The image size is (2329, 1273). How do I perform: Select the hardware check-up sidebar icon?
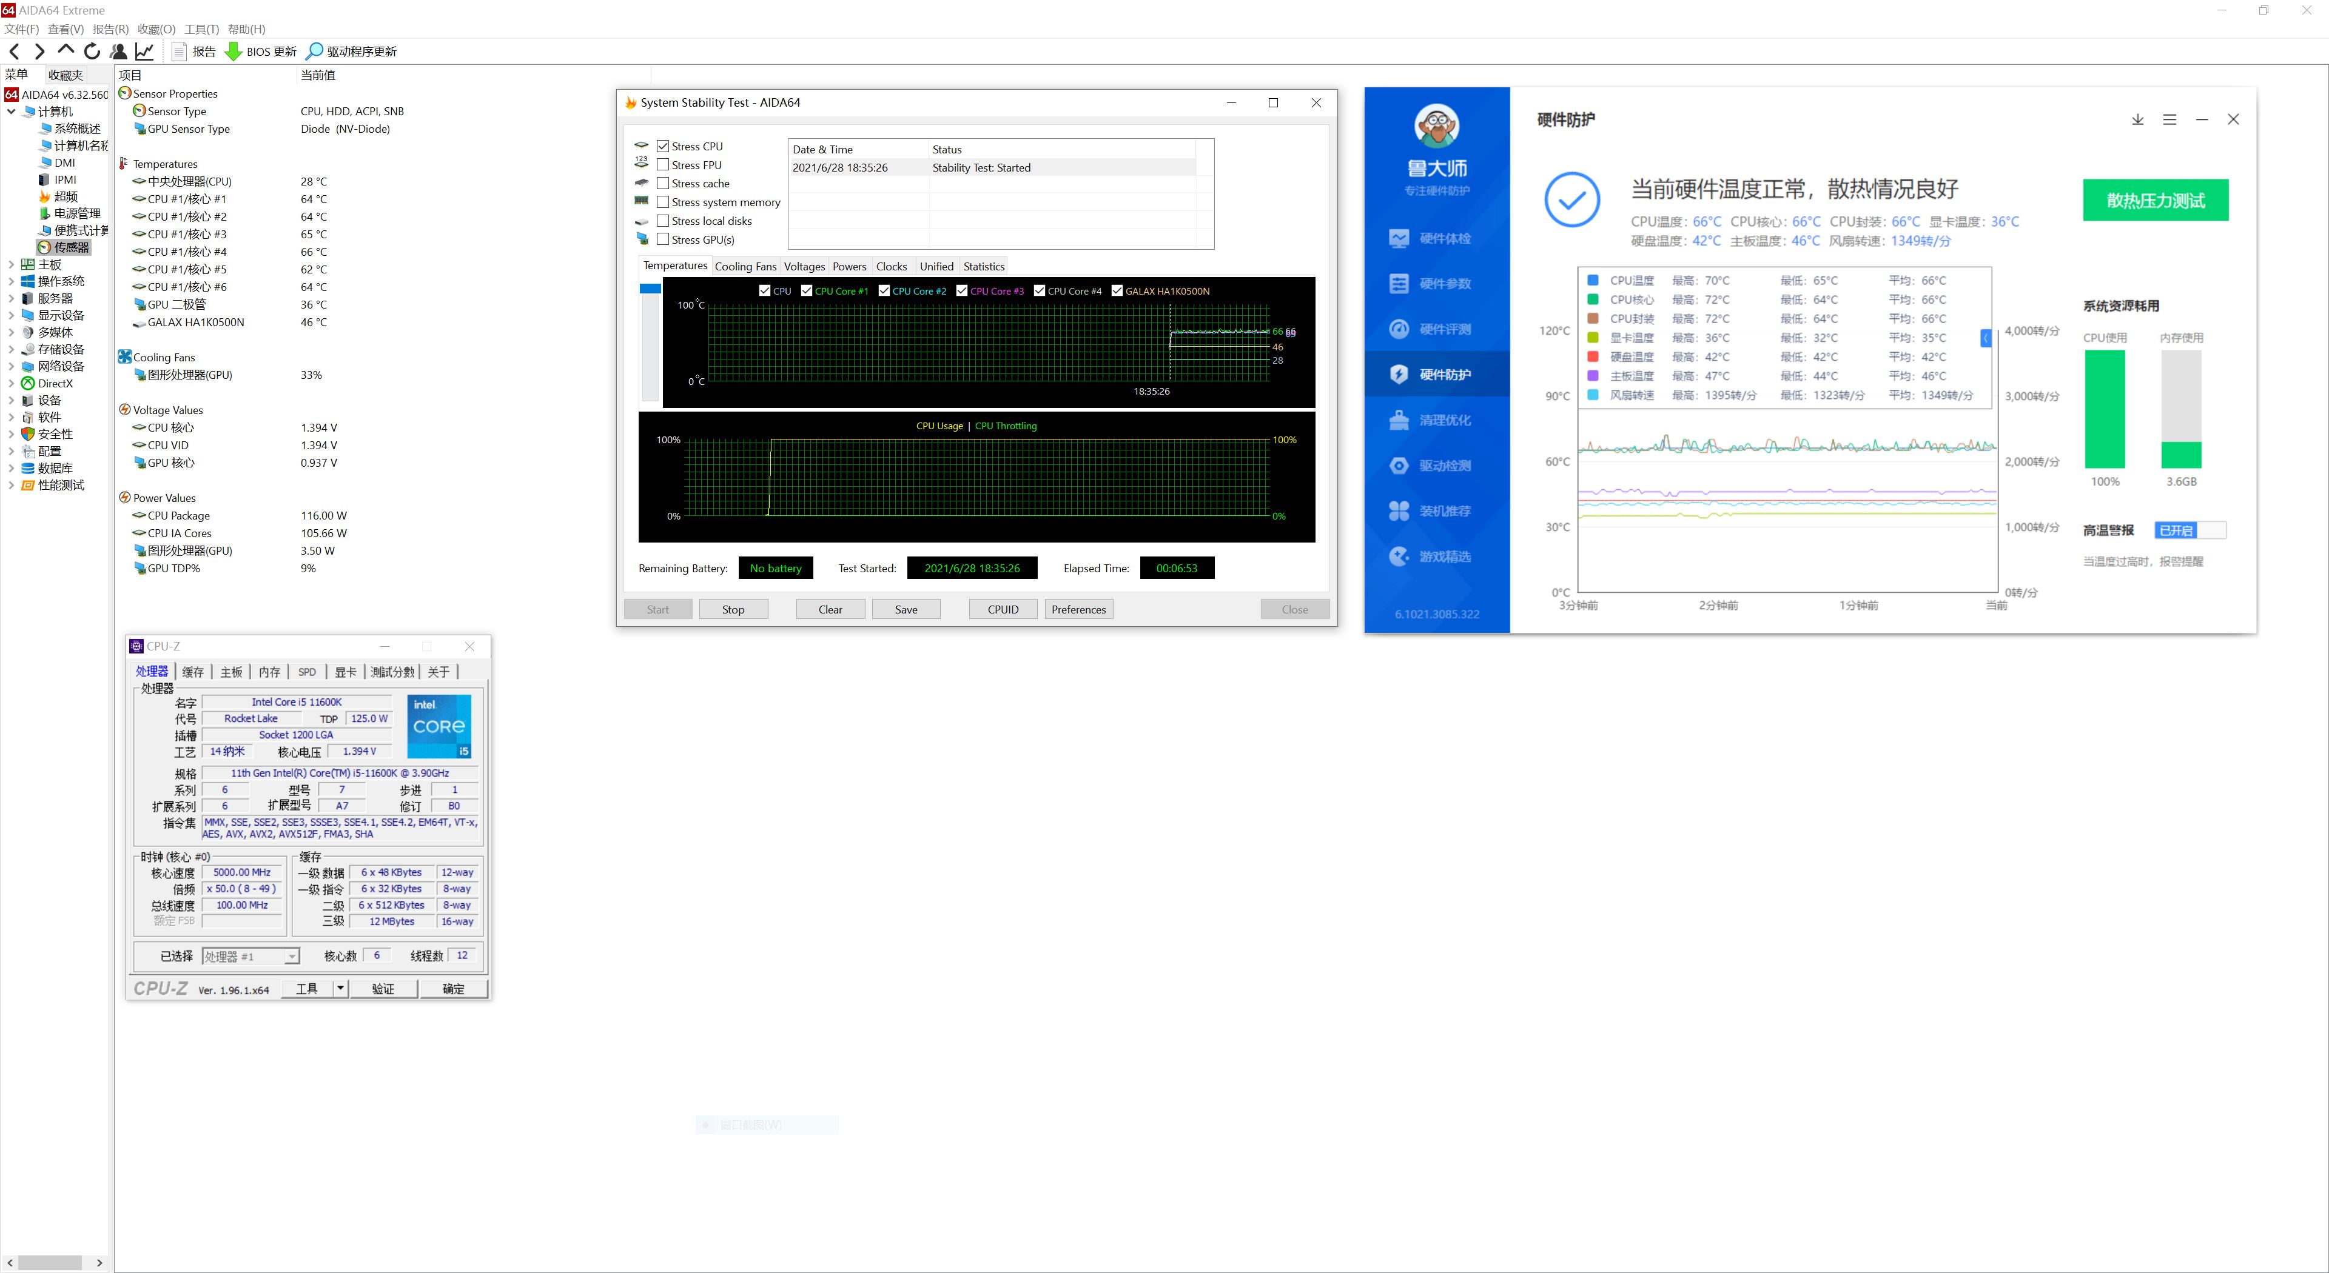(1399, 238)
